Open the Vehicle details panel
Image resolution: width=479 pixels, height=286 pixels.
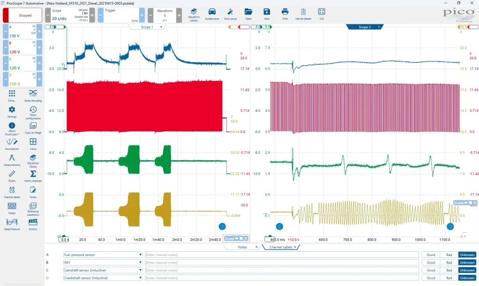click(x=303, y=14)
